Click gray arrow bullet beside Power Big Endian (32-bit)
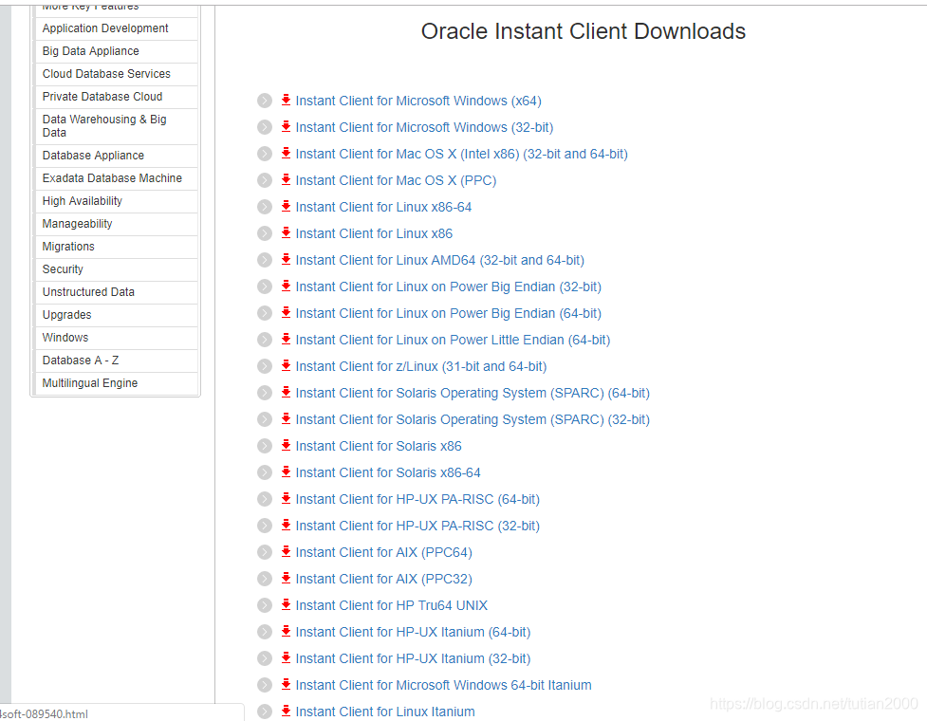Image resolution: width=927 pixels, height=721 pixels. click(265, 287)
